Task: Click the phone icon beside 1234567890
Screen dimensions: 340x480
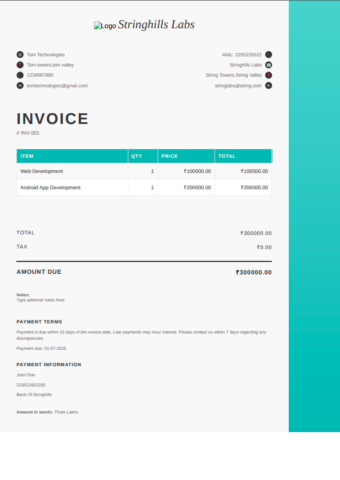Action: pyautogui.click(x=20, y=75)
